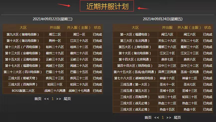Select the date 2021年09月22日(星期三)
Viewport: 216px width, 122px height.
click(x=53, y=19)
